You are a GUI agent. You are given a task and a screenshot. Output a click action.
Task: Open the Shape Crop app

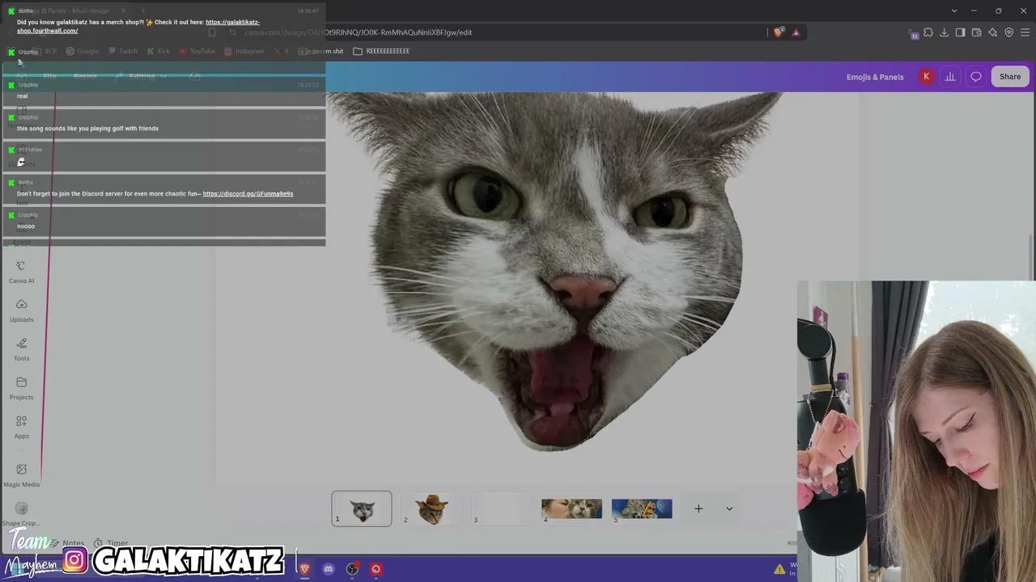coord(21,514)
